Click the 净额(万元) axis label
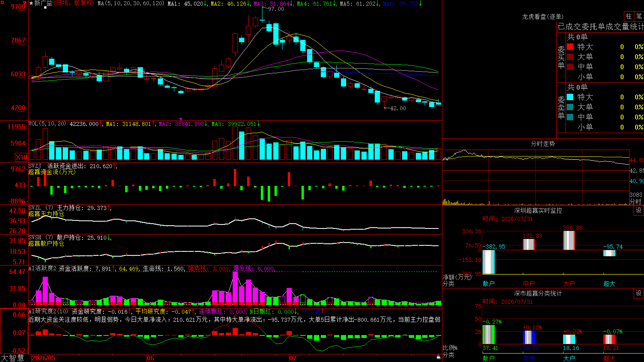This screenshot has height=362, width=644. click(x=457, y=277)
